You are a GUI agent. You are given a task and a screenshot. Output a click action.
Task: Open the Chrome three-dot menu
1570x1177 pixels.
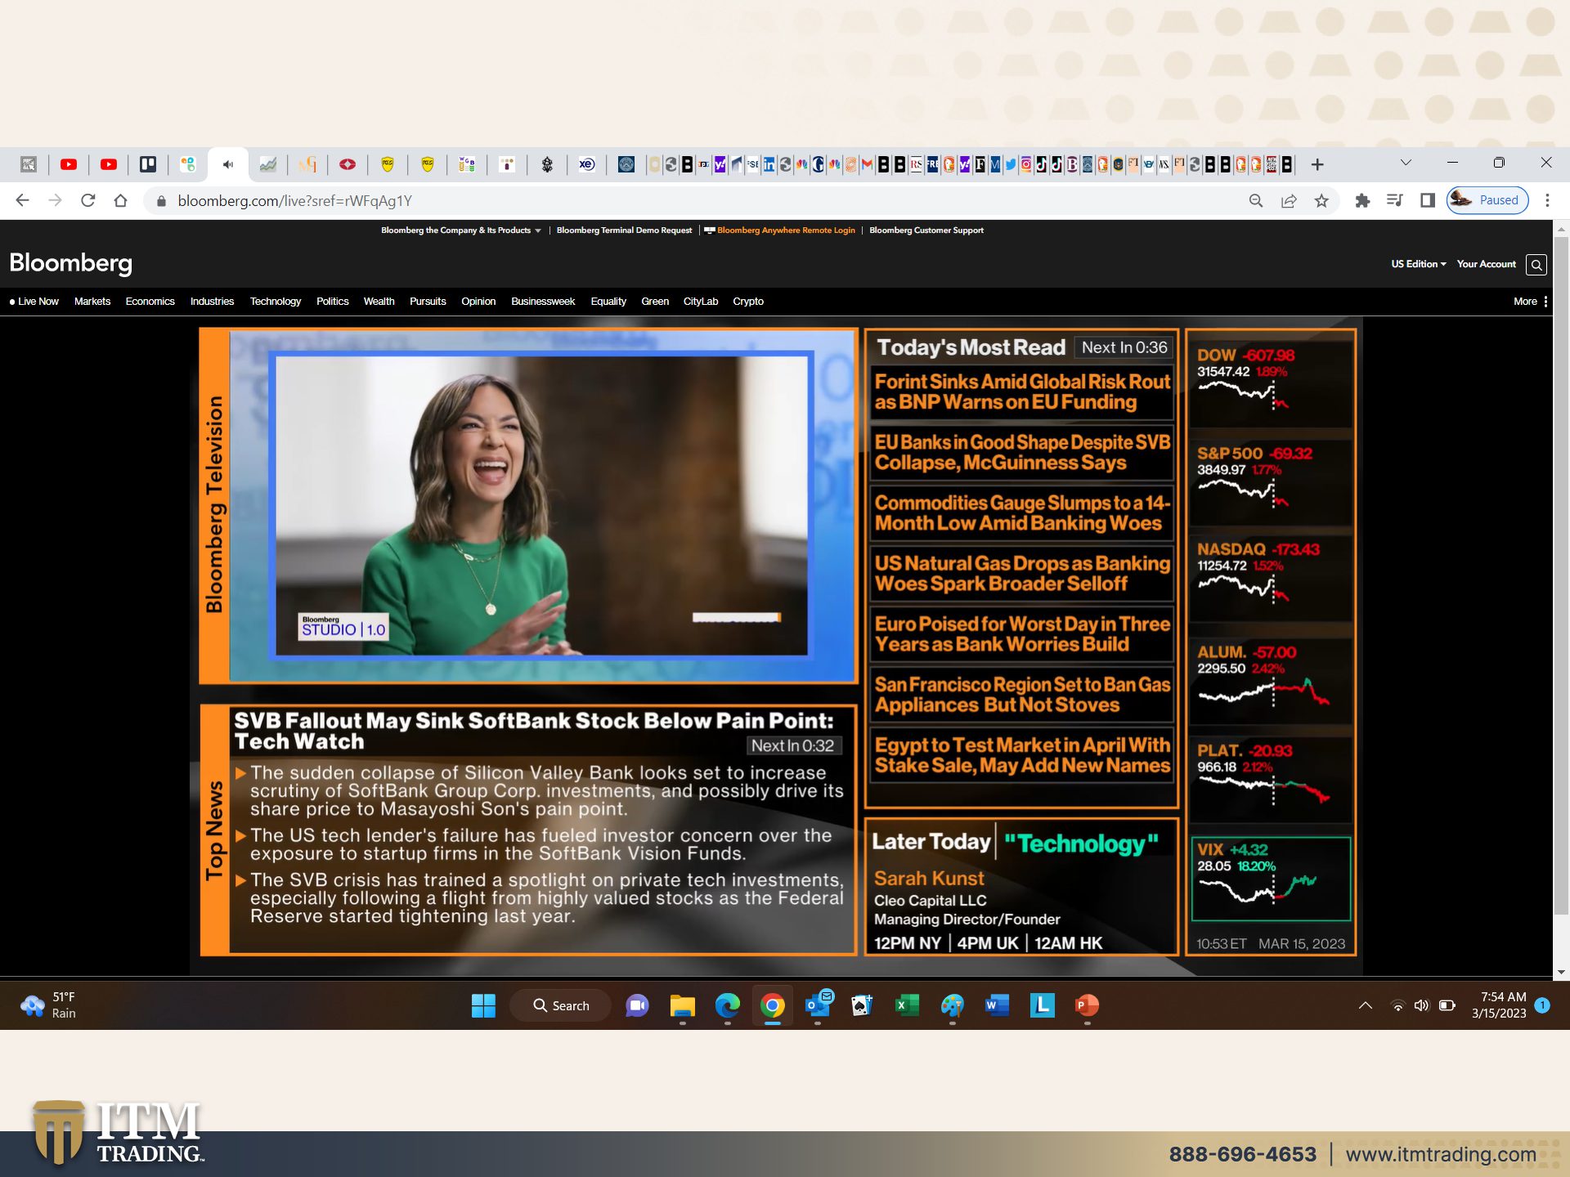coord(1547,200)
